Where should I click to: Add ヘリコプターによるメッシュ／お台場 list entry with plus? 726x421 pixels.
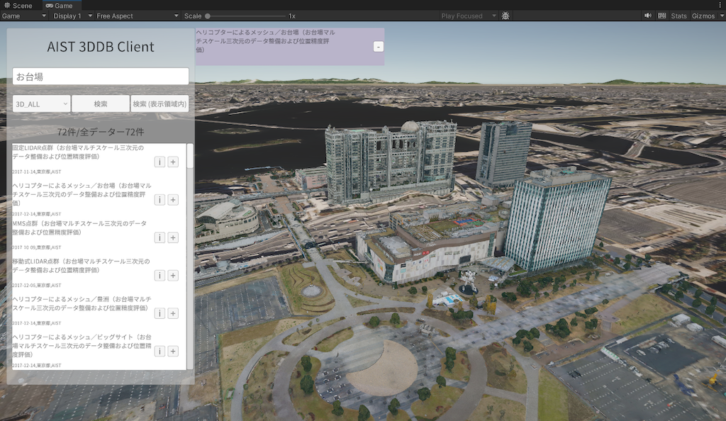tap(173, 200)
